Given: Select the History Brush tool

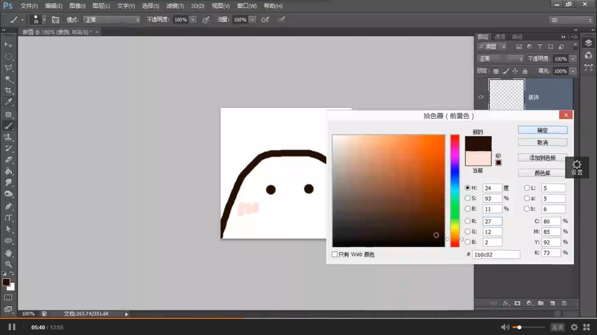Looking at the screenshot, I should click(8, 148).
